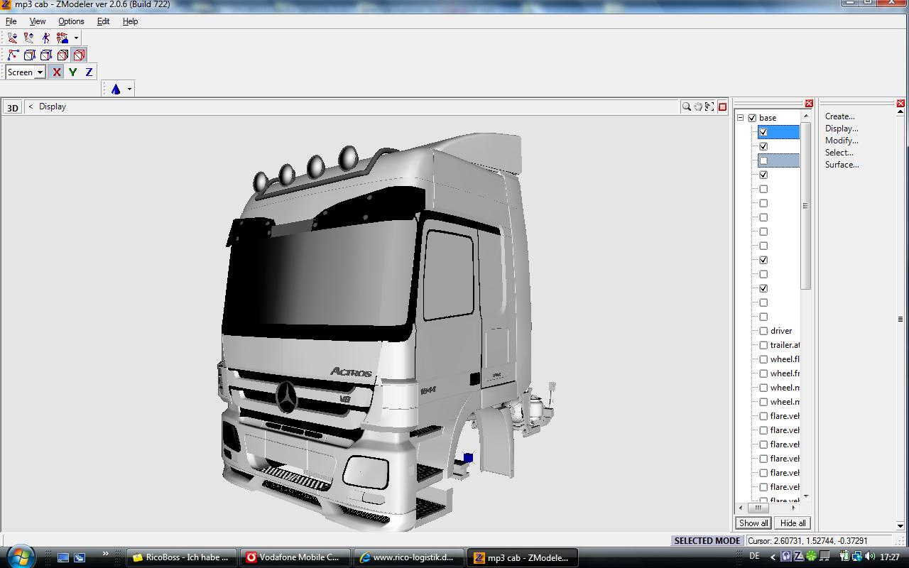Toggle the highlighted first child checkbox under base

(x=763, y=132)
